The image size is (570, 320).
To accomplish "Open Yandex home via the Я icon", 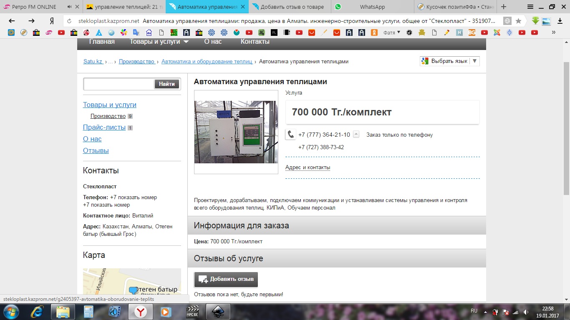I will coord(52,21).
